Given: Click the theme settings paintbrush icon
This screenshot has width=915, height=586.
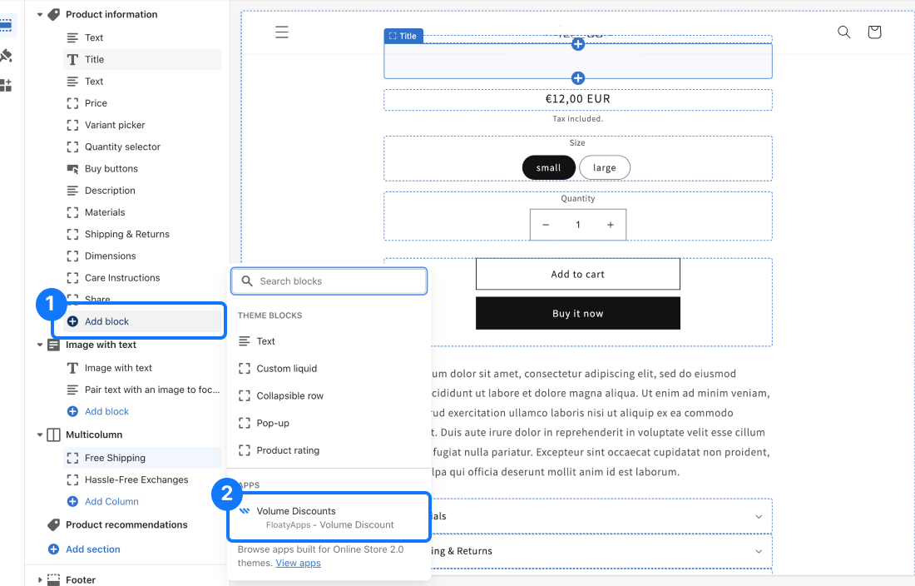Looking at the screenshot, I should click(7, 56).
